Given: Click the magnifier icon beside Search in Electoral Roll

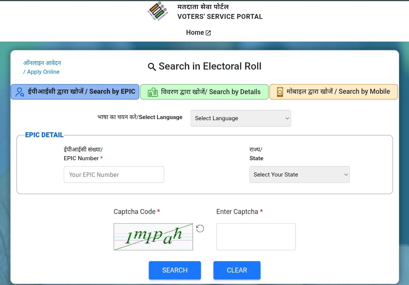Looking at the screenshot, I should click(x=152, y=67).
